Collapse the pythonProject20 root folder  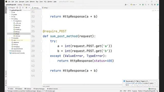(8, 10)
